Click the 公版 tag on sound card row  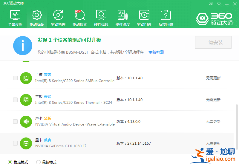[x=48, y=118]
